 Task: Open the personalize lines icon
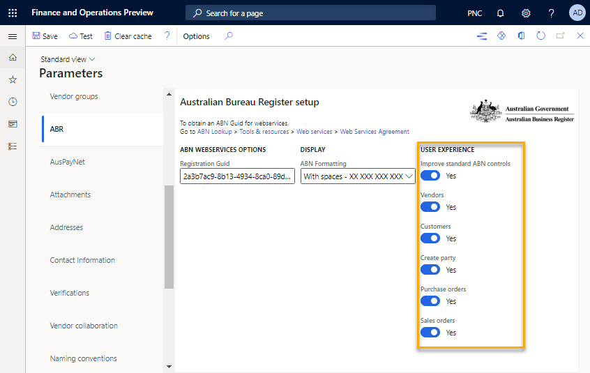click(x=482, y=36)
